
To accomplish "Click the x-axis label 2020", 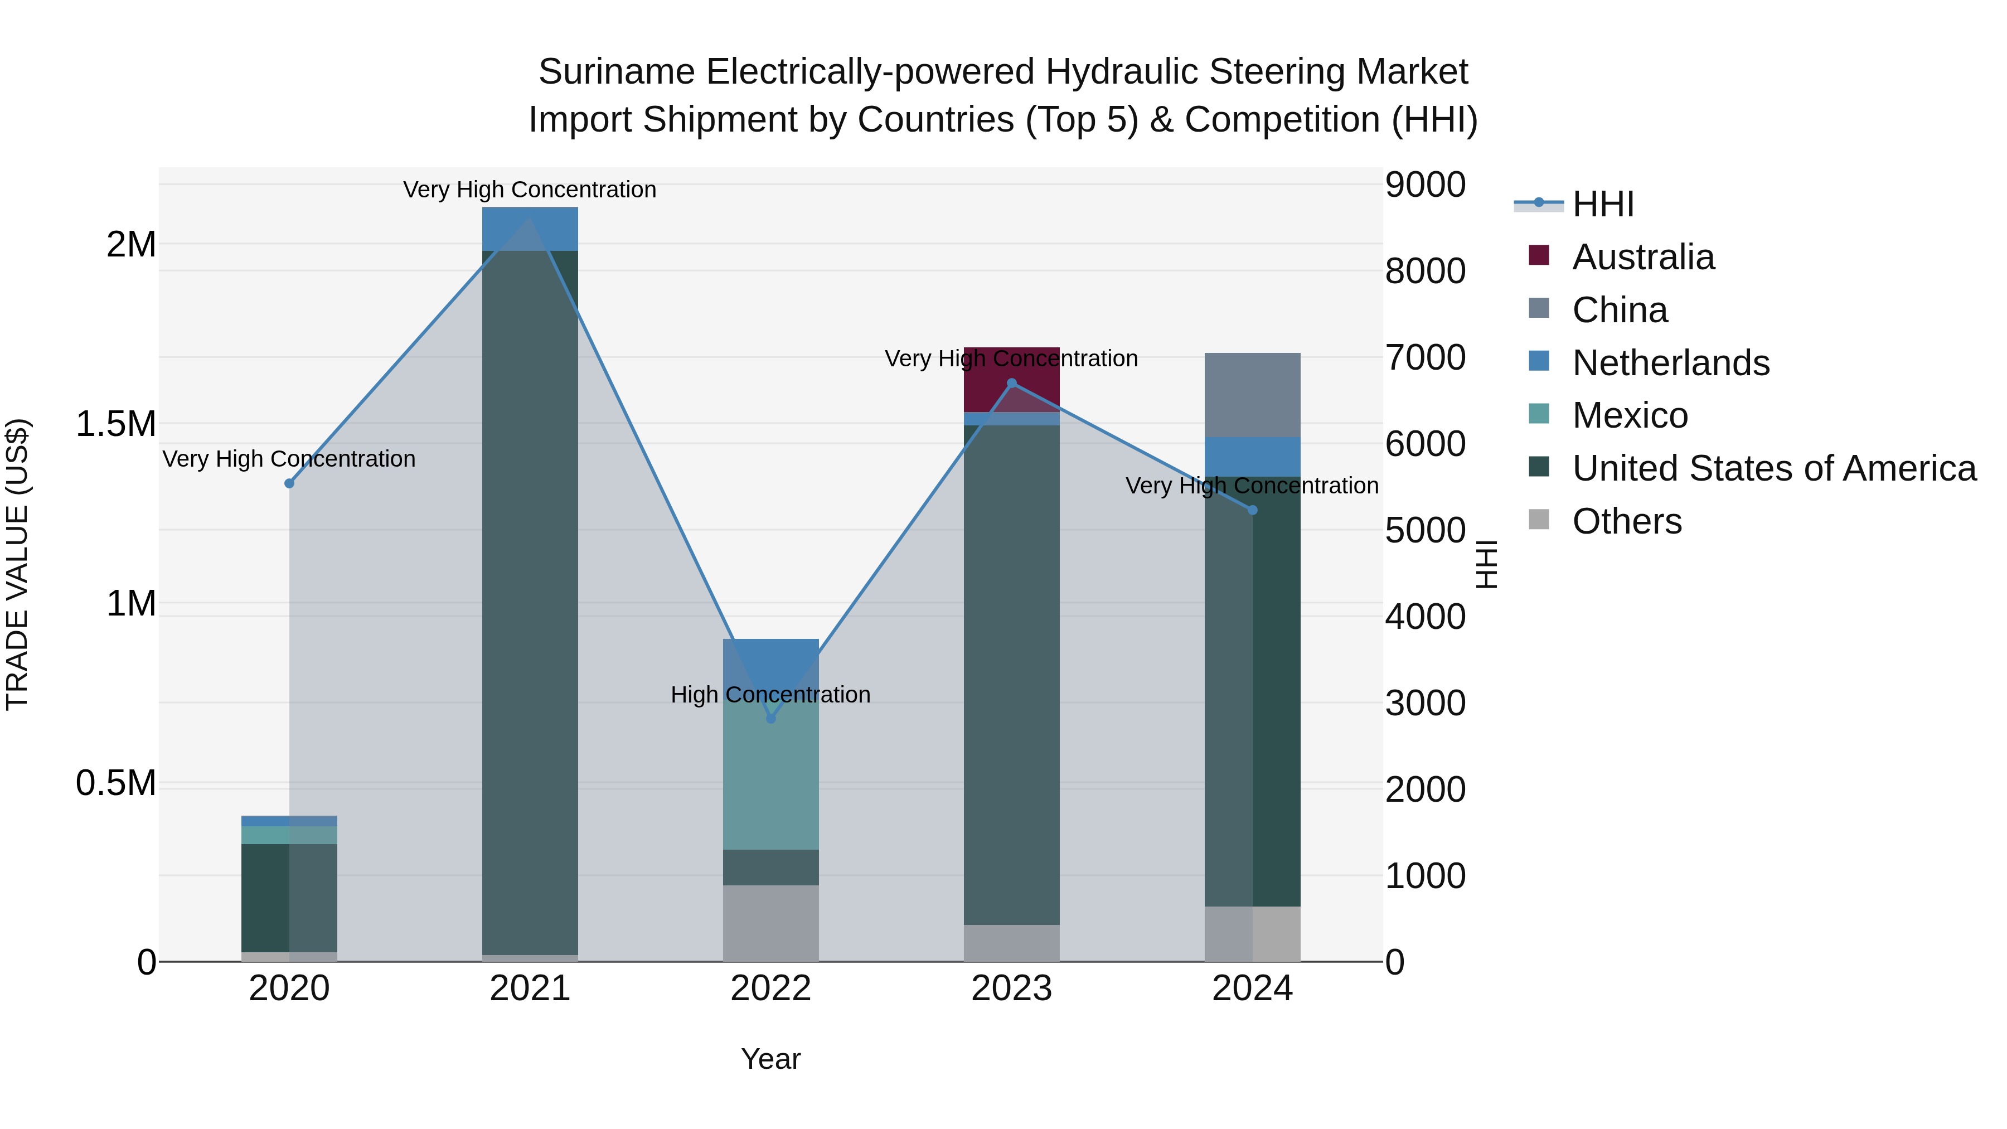I will coord(289,989).
